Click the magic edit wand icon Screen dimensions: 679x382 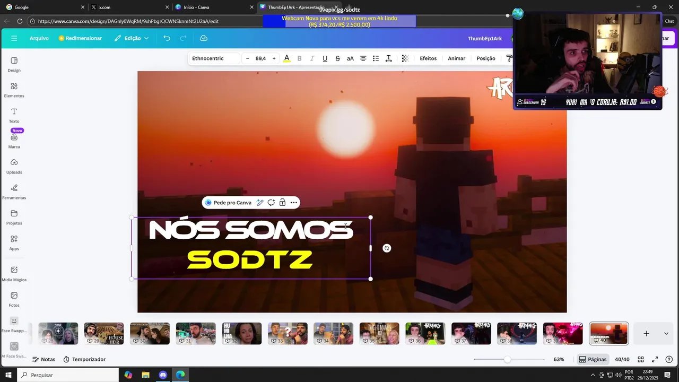pos(260,203)
